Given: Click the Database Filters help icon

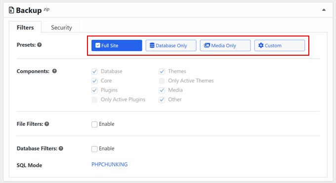Looking at the screenshot, I should pos(61,148).
